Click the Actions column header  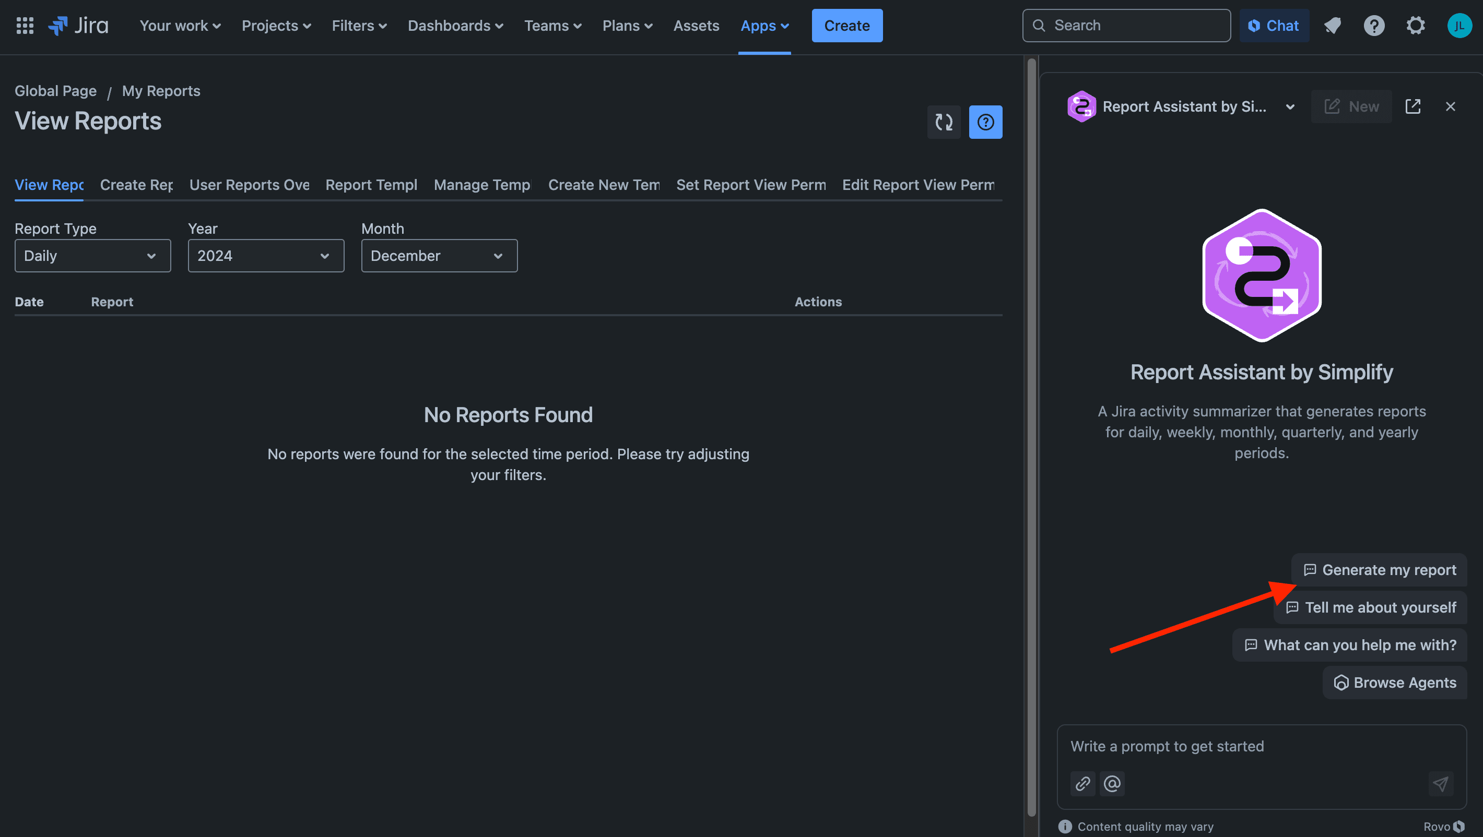(x=818, y=302)
